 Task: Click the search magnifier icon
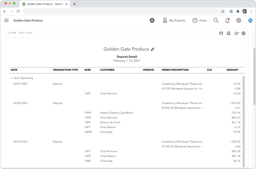tap(216, 20)
